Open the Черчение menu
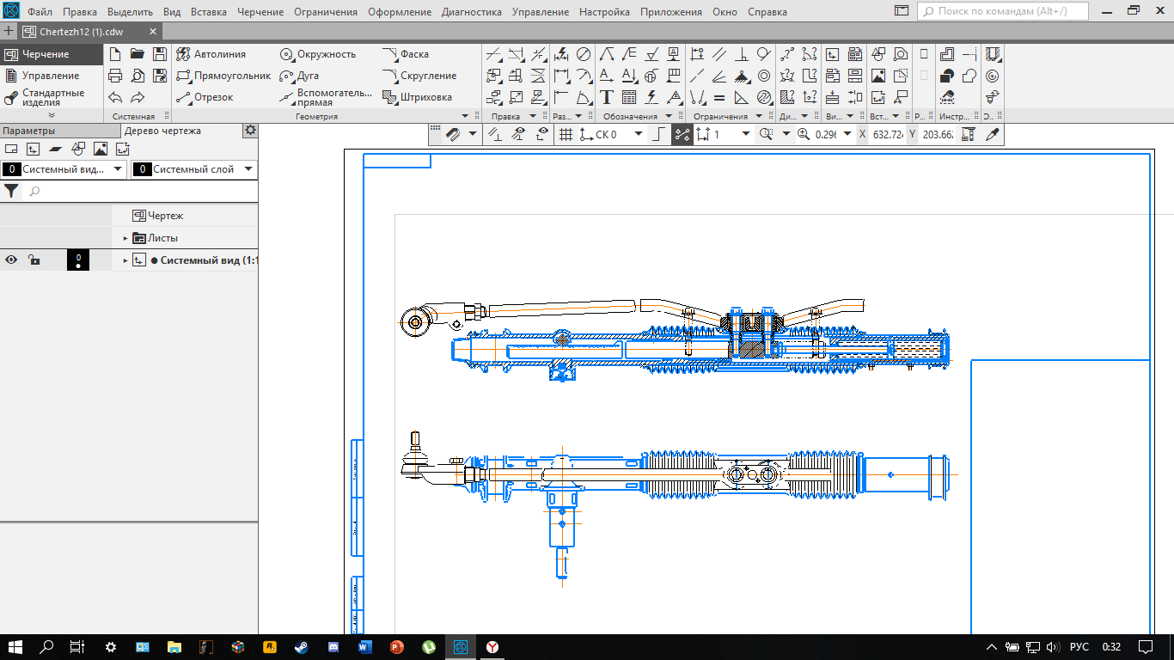This screenshot has width=1174, height=660. [x=260, y=12]
